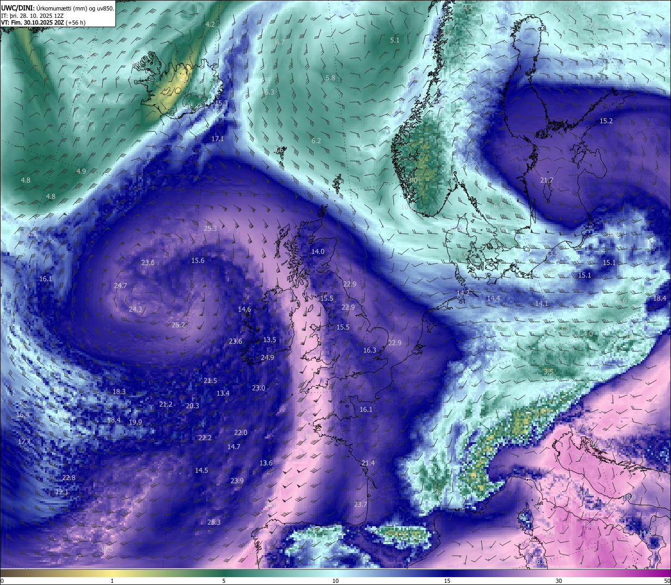Click the 23.9 value on the map
This screenshot has height=585, width=671.
237,481
